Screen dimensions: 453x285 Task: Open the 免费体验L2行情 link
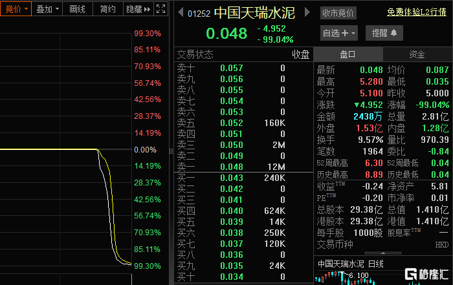click(416, 12)
